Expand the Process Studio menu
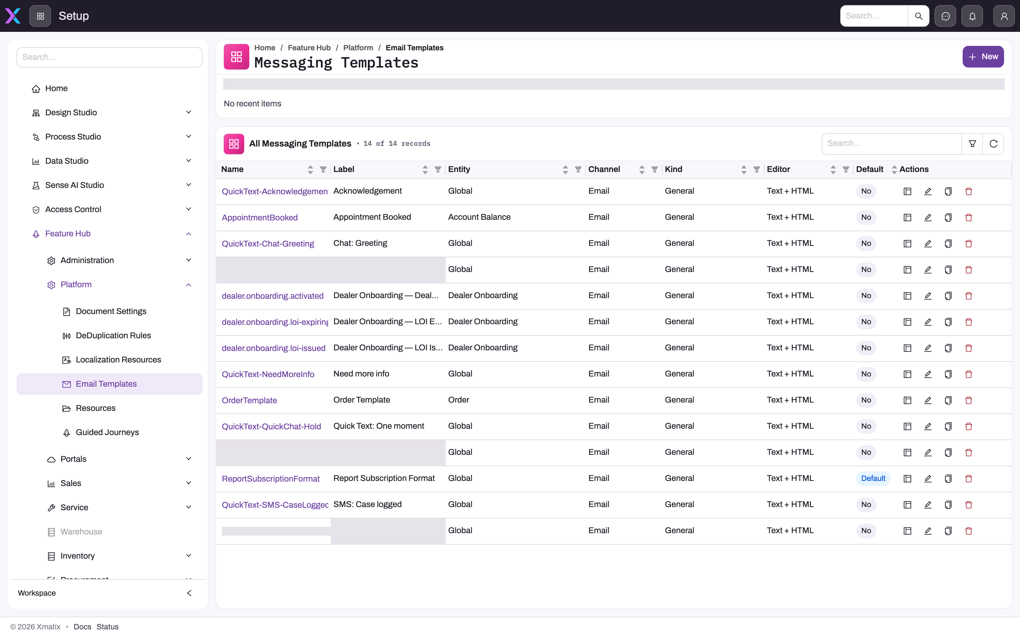This screenshot has height=637, width=1020. (x=110, y=137)
